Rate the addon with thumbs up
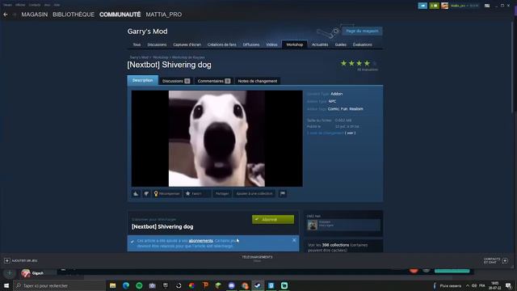The width and height of the screenshot is (517, 291). (x=136, y=194)
